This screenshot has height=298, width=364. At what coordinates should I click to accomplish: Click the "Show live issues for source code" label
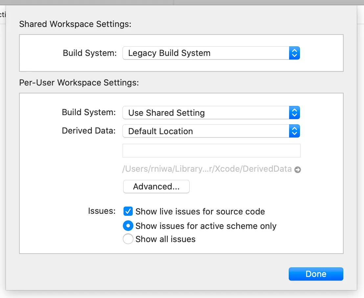tap(200, 211)
